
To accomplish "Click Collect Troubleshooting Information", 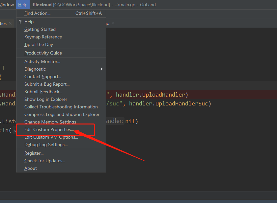I will pos(61,107).
